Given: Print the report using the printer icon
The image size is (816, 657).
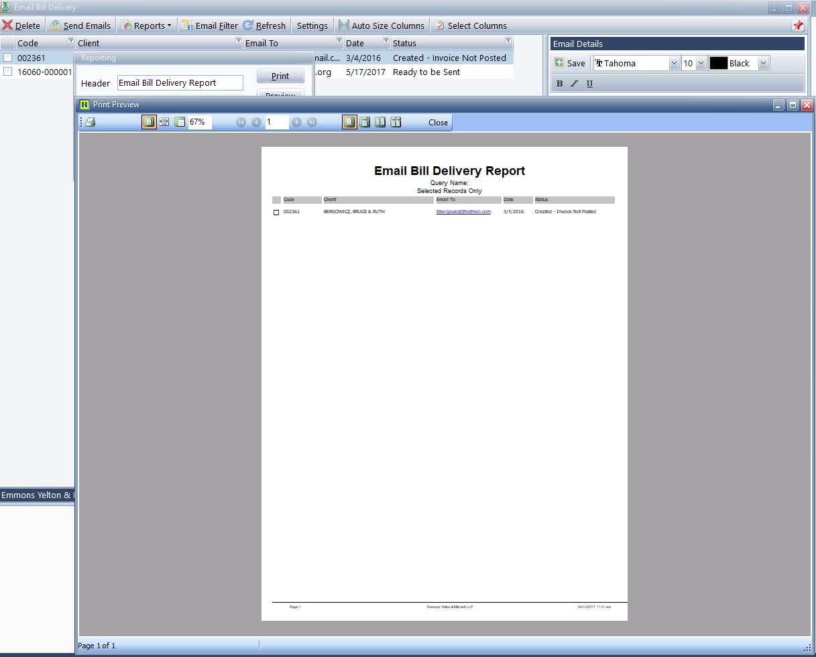Looking at the screenshot, I should pos(91,122).
